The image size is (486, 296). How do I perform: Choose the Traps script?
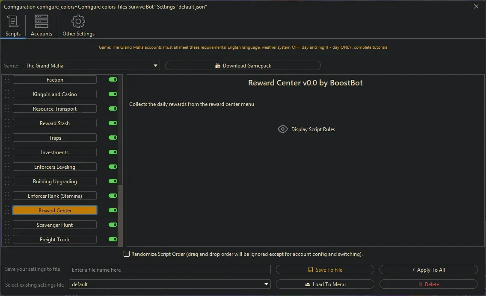55,138
